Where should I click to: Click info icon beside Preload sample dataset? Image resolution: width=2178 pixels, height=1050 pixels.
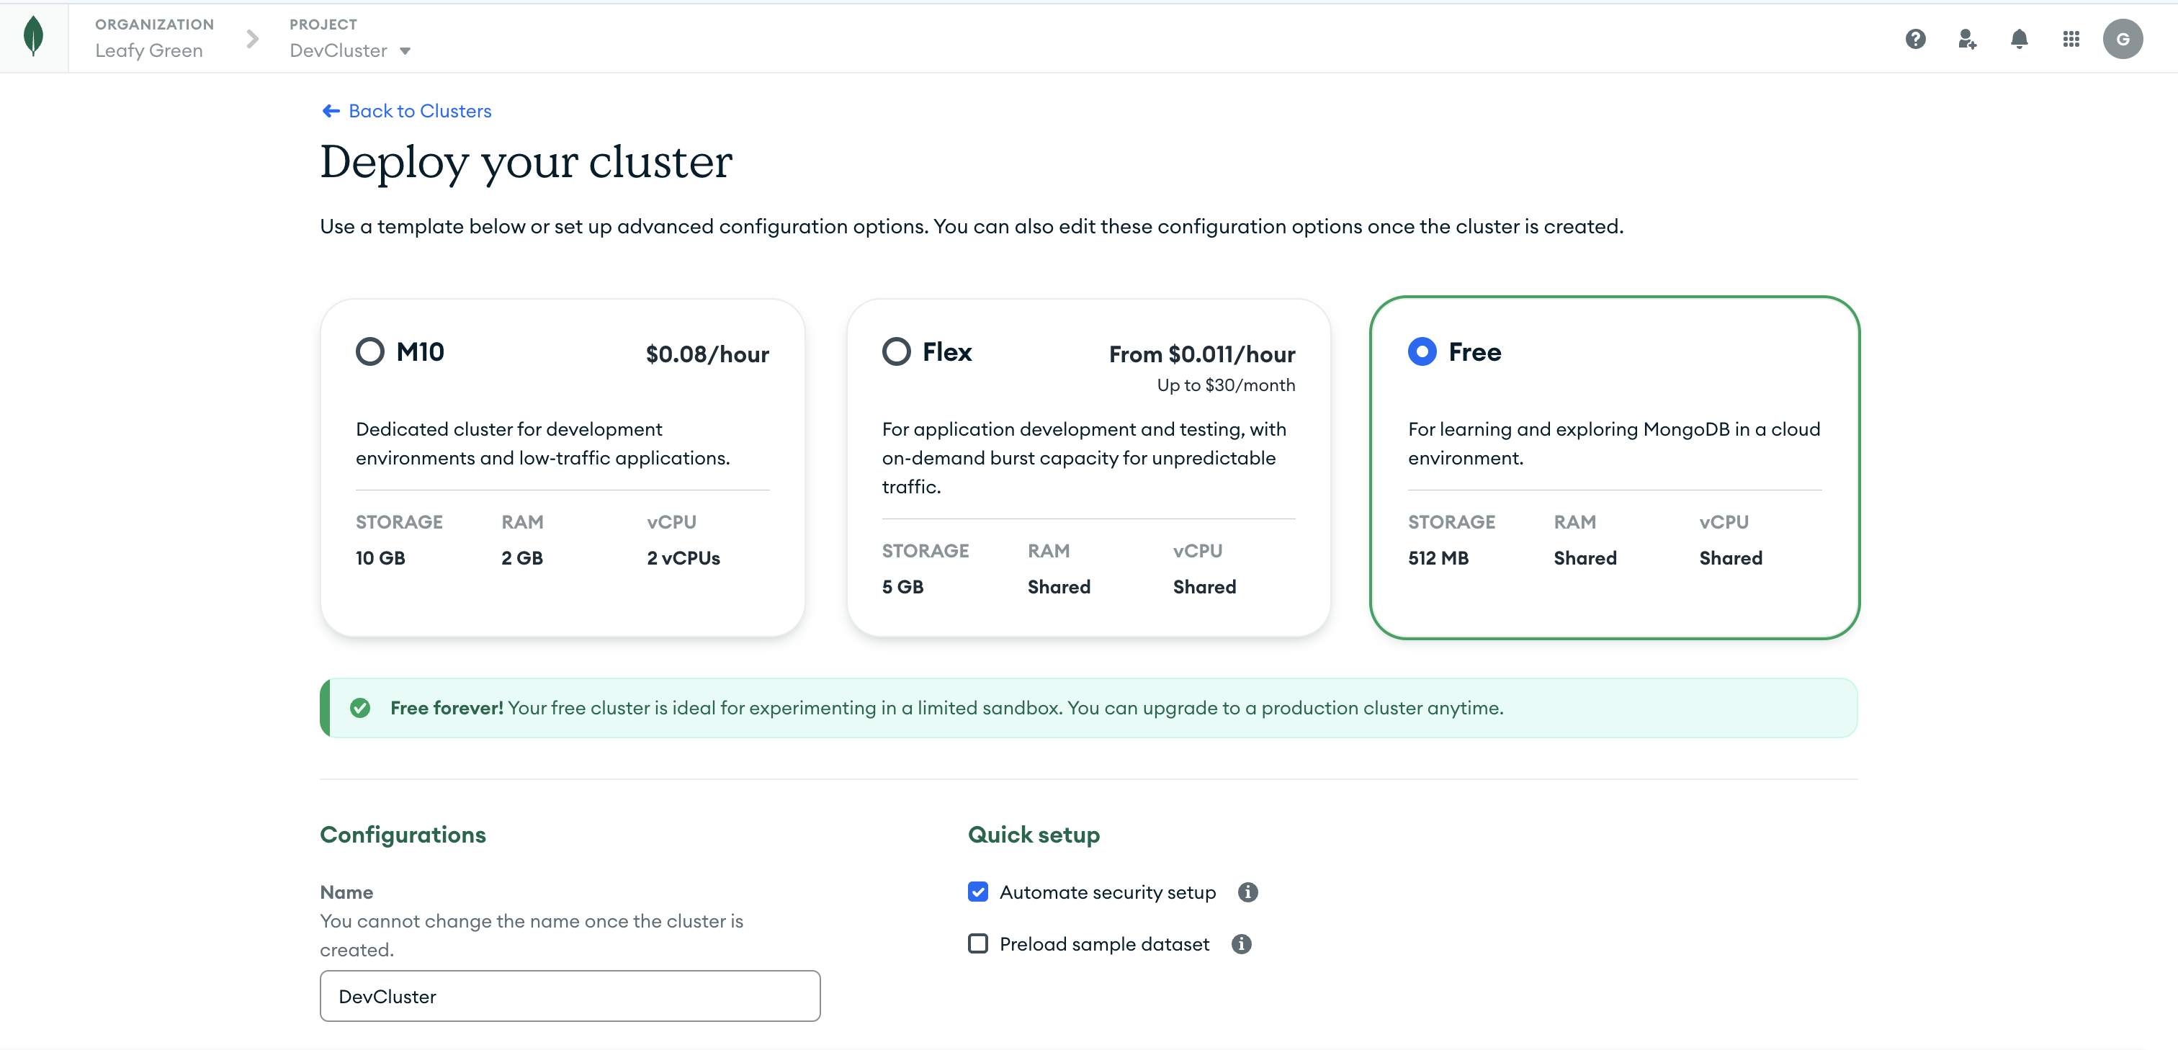coord(1240,943)
